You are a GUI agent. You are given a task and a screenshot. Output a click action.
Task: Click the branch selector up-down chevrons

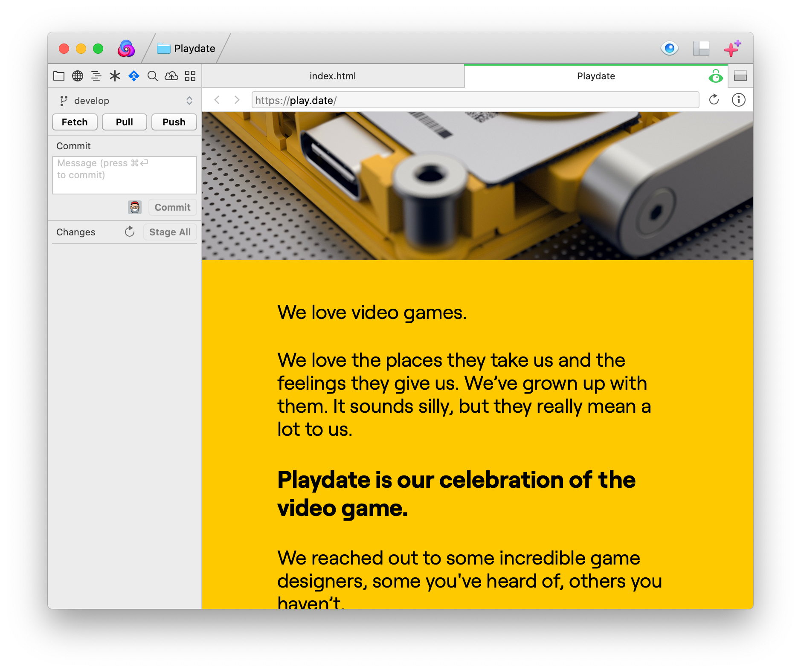(189, 101)
